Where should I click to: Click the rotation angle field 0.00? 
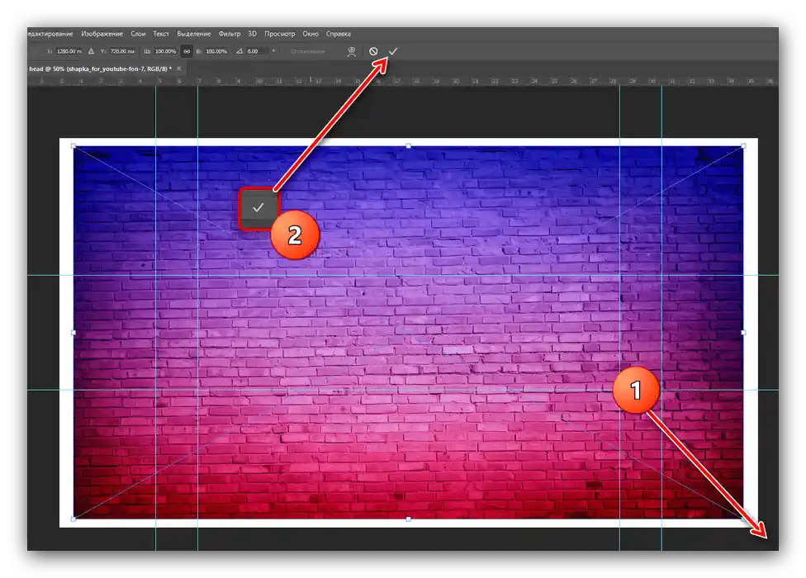257,51
